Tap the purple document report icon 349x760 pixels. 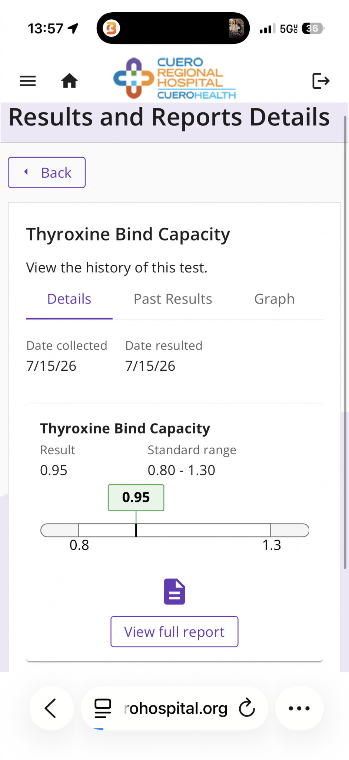pos(174,592)
